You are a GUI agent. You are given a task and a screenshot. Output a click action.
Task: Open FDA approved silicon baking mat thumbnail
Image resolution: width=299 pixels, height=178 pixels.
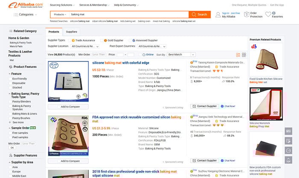[x=68, y=136]
